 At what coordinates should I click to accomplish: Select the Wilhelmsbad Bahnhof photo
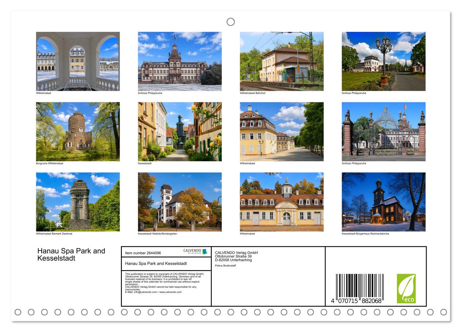pyautogui.click(x=282, y=61)
